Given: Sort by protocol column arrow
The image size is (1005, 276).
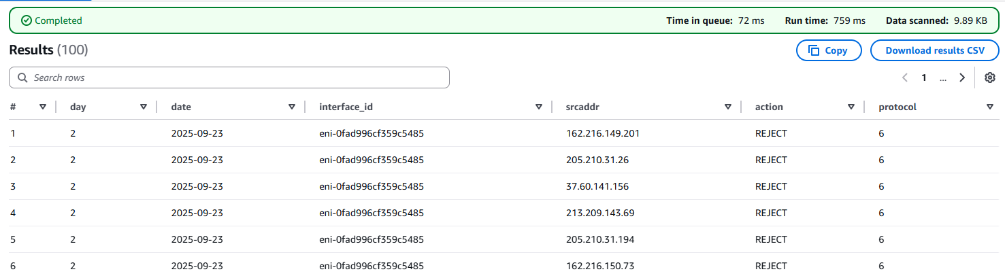Looking at the screenshot, I should pyautogui.click(x=990, y=107).
